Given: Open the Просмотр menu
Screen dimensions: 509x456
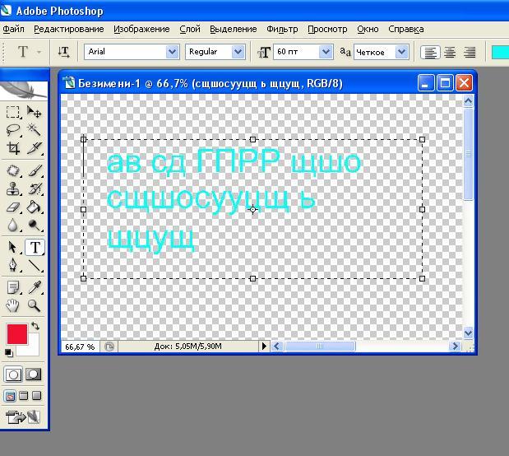Looking at the screenshot, I should (x=327, y=30).
